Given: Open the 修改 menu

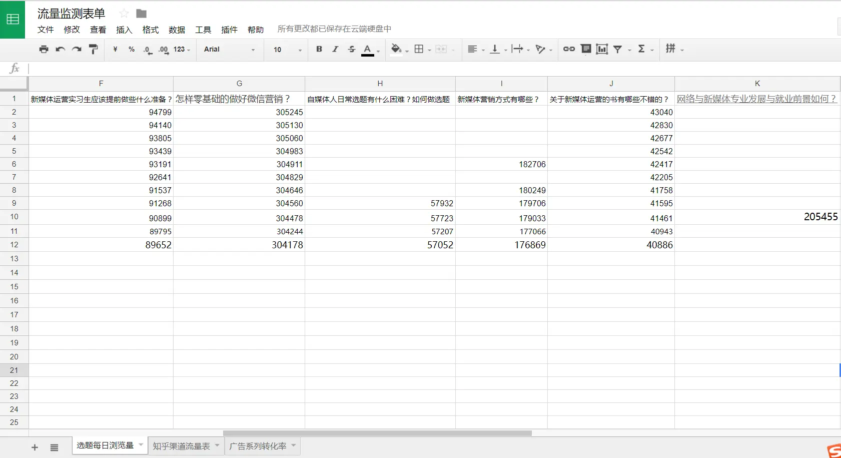Looking at the screenshot, I should 72,30.
